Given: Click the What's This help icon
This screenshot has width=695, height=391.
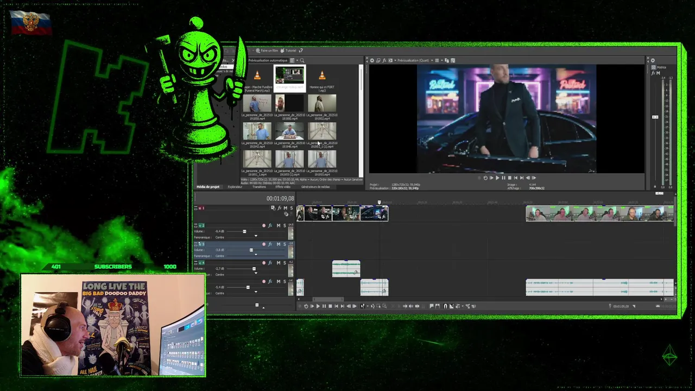Looking at the screenshot, I should [301, 51].
